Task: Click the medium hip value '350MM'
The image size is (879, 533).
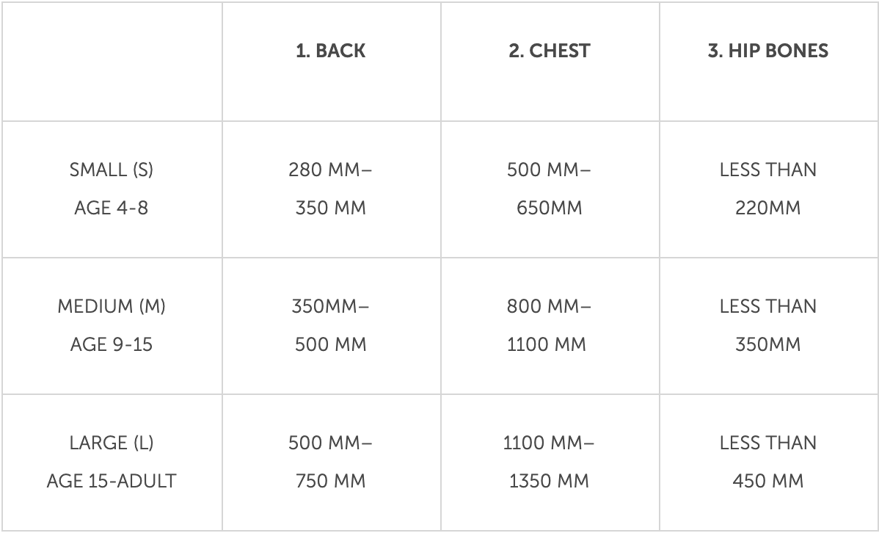Action: click(768, 344)
